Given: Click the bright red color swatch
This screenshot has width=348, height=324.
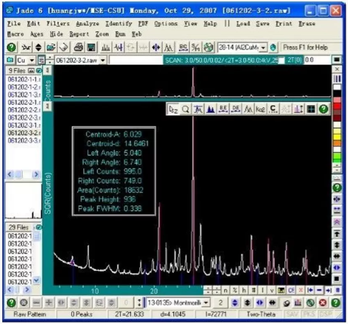Looking at the screenshot, I should [x=337, y=107].
